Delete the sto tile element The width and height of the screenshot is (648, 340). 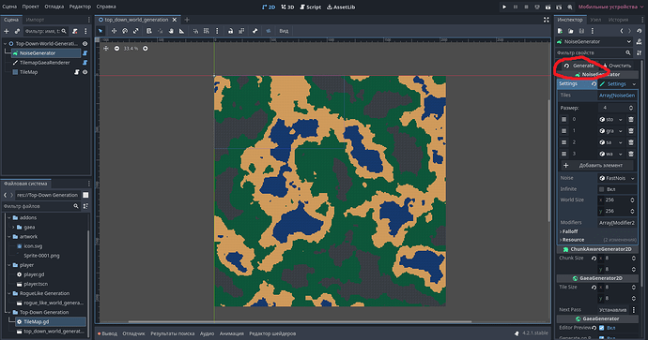coord(631,119)
